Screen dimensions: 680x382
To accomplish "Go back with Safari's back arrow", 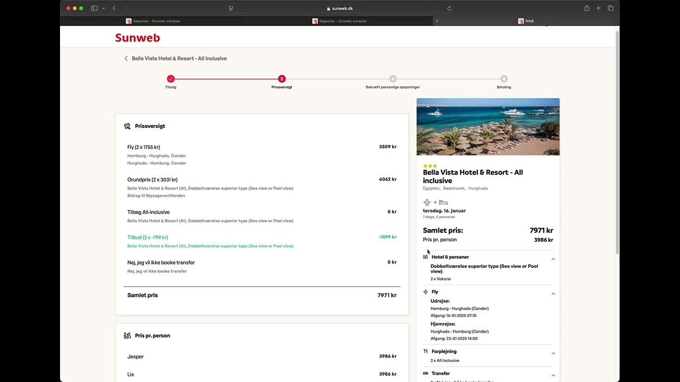I will [114, 8].
